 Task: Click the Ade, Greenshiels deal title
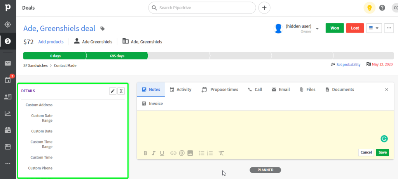pyautogui.click(x=59, y=28)
